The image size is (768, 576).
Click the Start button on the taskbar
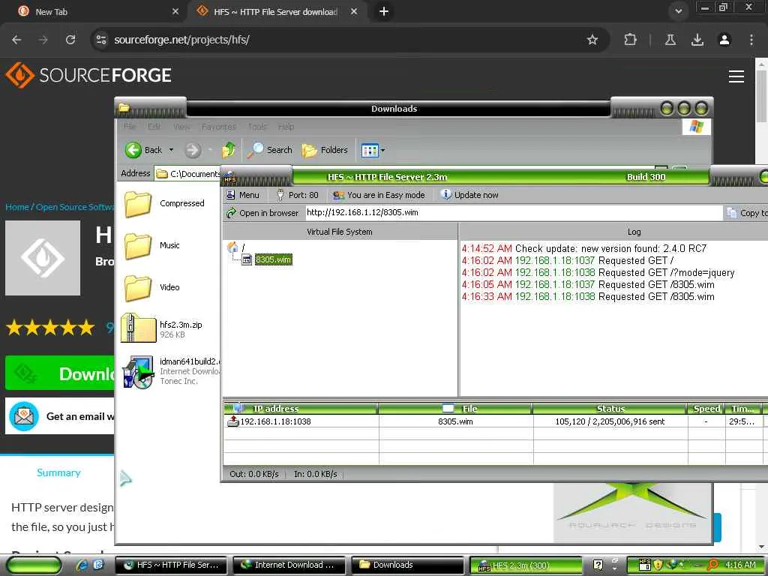[x=33, y=565]
